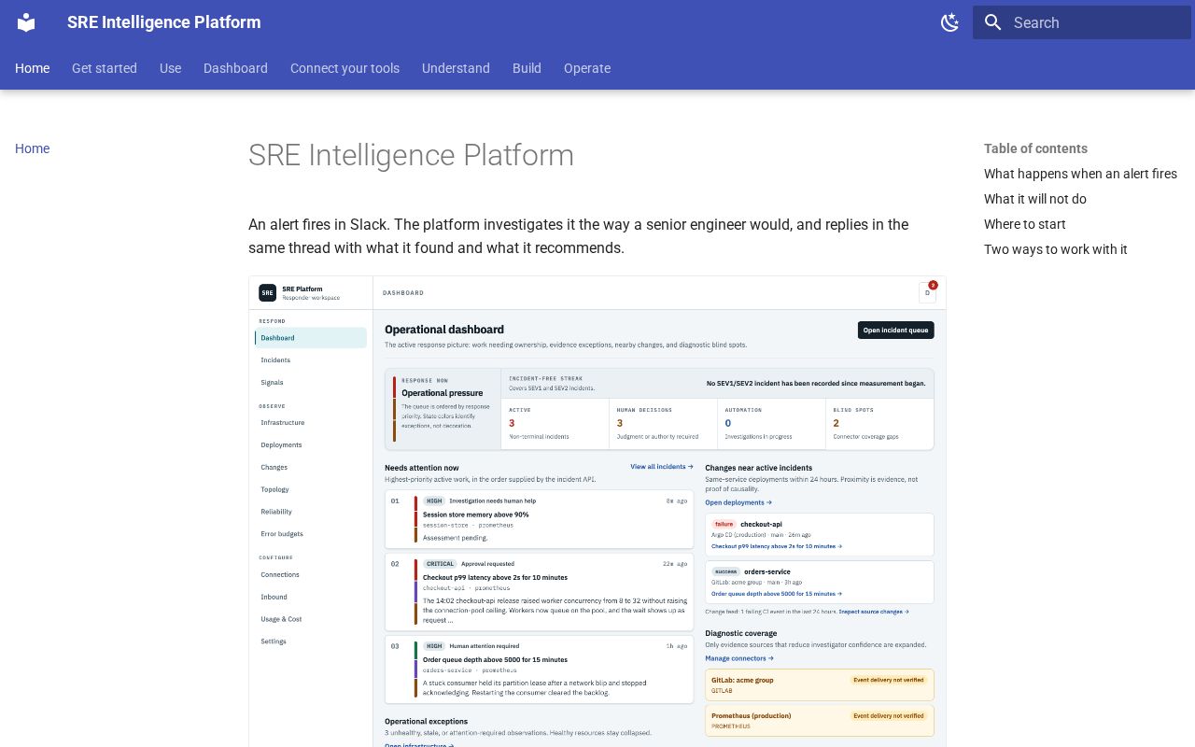Jump to What happens when an alert fires
1195x747 pixels.
[x=1080, y=174]
